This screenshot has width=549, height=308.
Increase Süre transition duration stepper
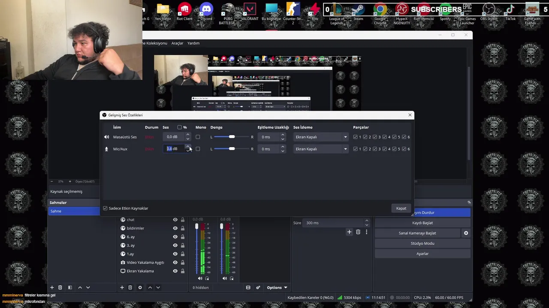click(366, 221)
